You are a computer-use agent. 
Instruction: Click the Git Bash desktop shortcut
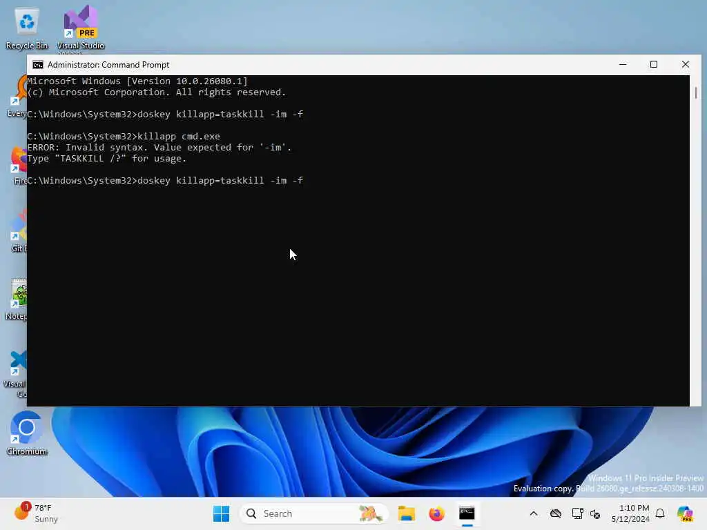[x=18, y=231]
